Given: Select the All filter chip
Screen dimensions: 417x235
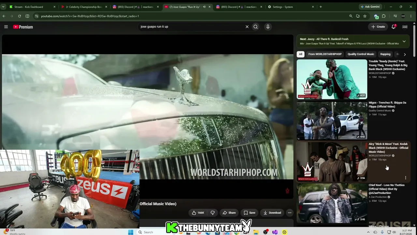Looking at the screenshot, I should point(300,54).
